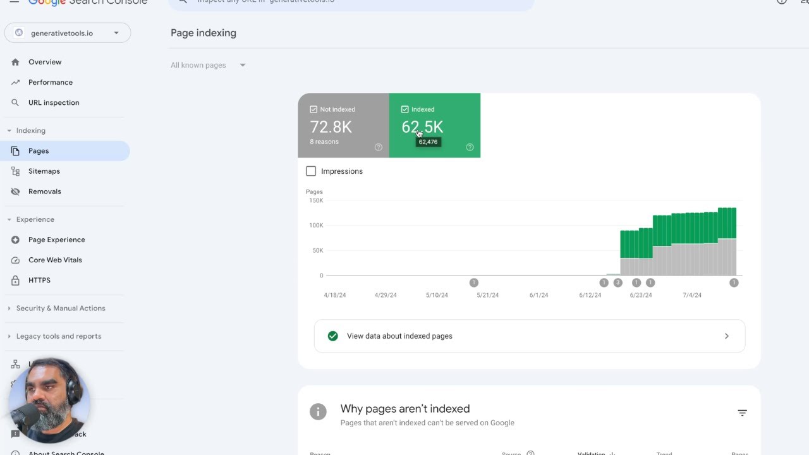Go to the Overview page
The width and height of the screenshot is (809, 455).
tap(45, 62)
